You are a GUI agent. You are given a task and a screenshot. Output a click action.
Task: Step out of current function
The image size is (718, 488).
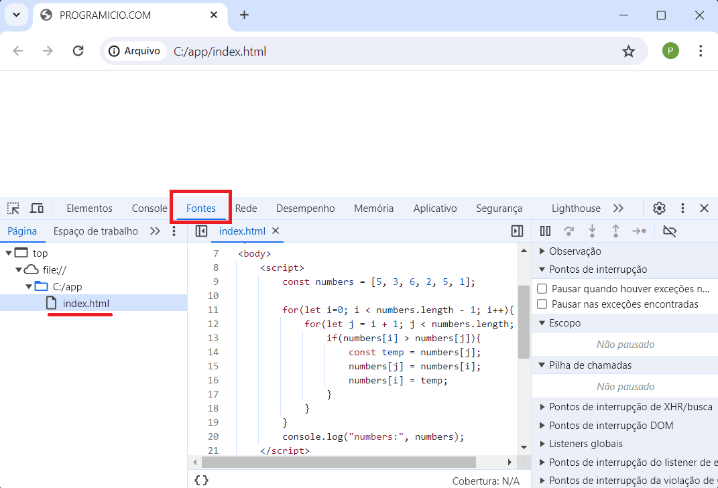click(x=615, y=231)
